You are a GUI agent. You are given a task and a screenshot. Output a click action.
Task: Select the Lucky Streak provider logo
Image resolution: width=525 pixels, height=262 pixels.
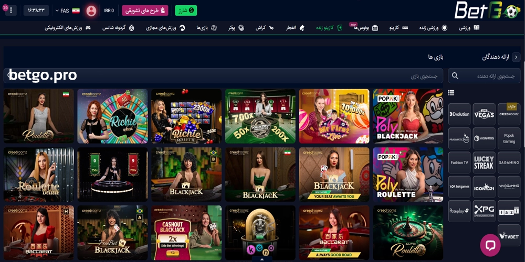point(484,162)
